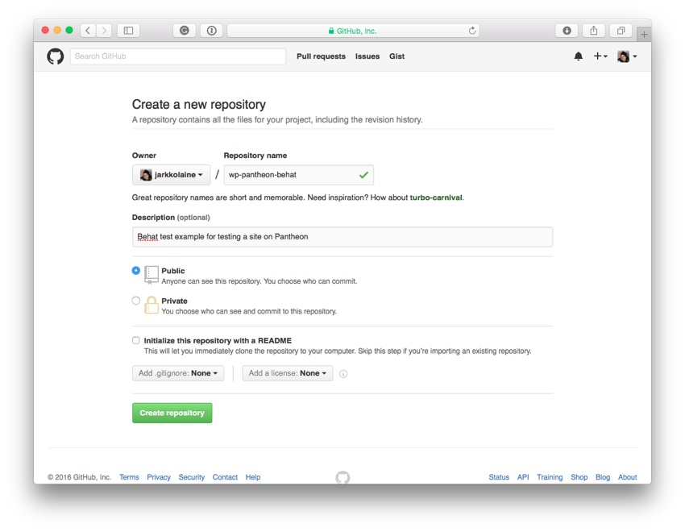Click the GitHub Octocat logo
This screenshot has width=685, height=532.
[x=55, y=56]
